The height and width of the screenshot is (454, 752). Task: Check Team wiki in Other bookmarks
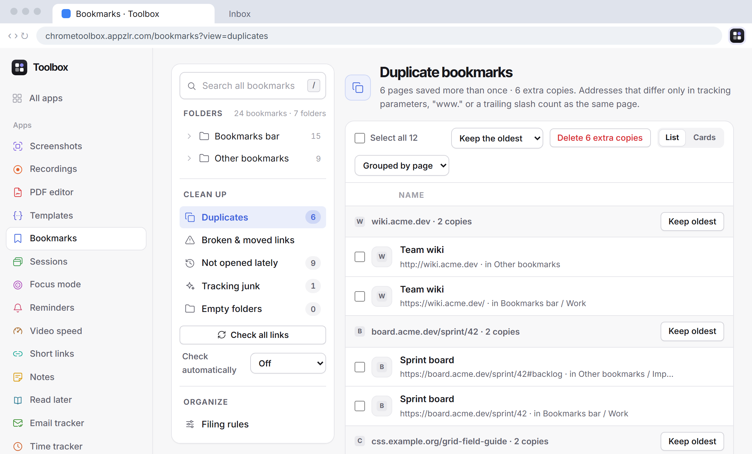tap(360, 257)
